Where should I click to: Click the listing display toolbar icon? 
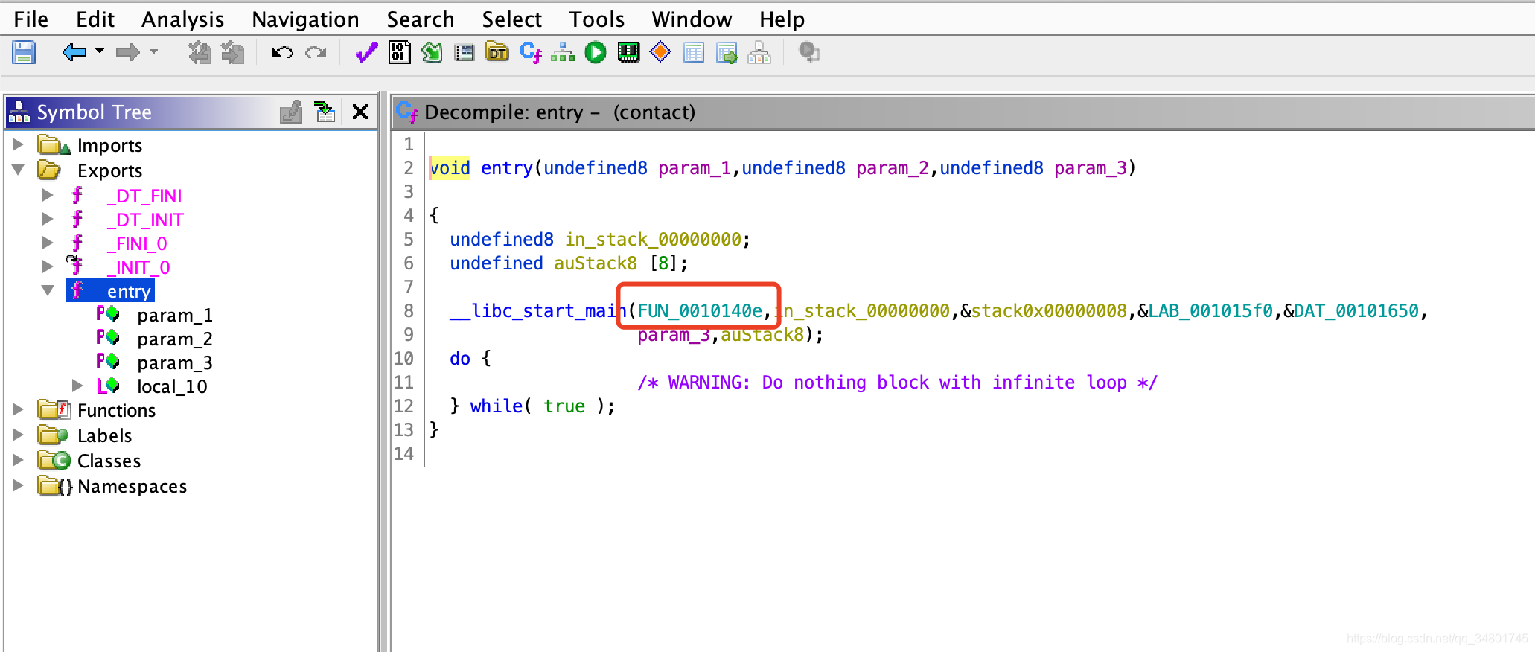point(465,52)
